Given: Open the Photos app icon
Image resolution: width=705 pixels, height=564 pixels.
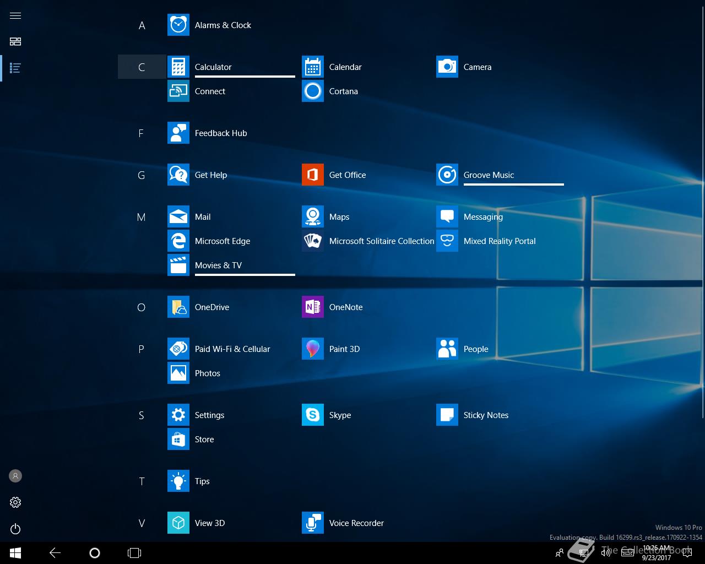Looking at the screenshot, I should (x=178, y=373).
